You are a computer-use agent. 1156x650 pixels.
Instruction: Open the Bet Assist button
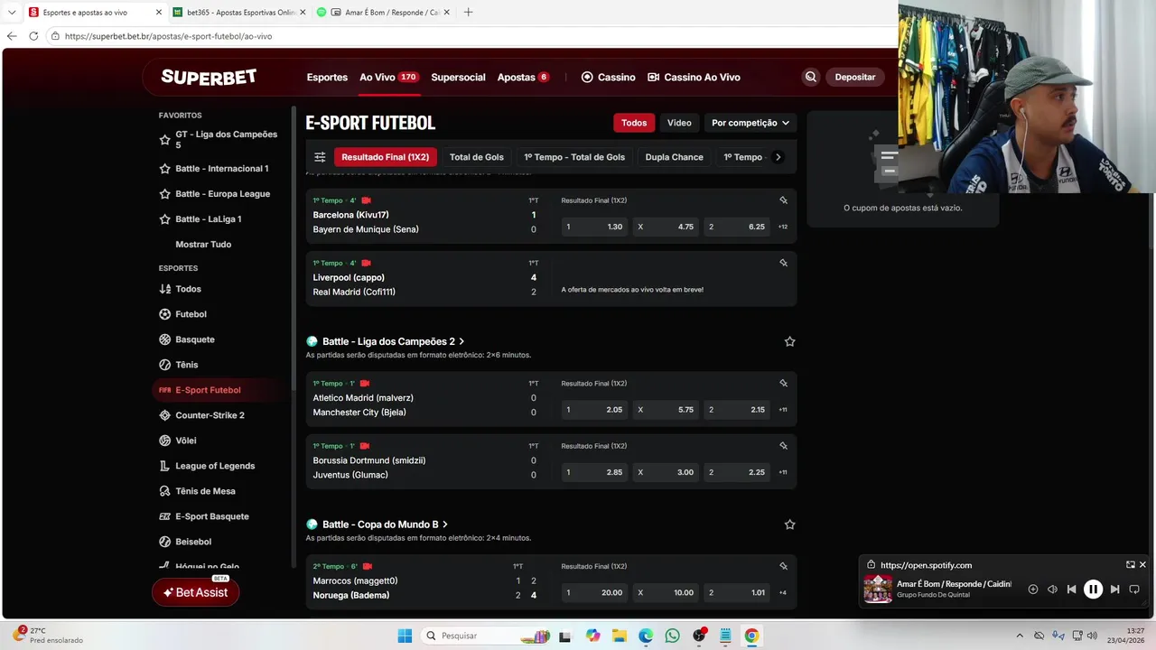[x=195, y=592]
